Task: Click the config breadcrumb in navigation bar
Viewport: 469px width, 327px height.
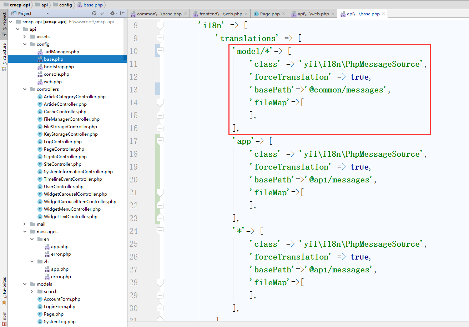Action: [x=65, y=5]
